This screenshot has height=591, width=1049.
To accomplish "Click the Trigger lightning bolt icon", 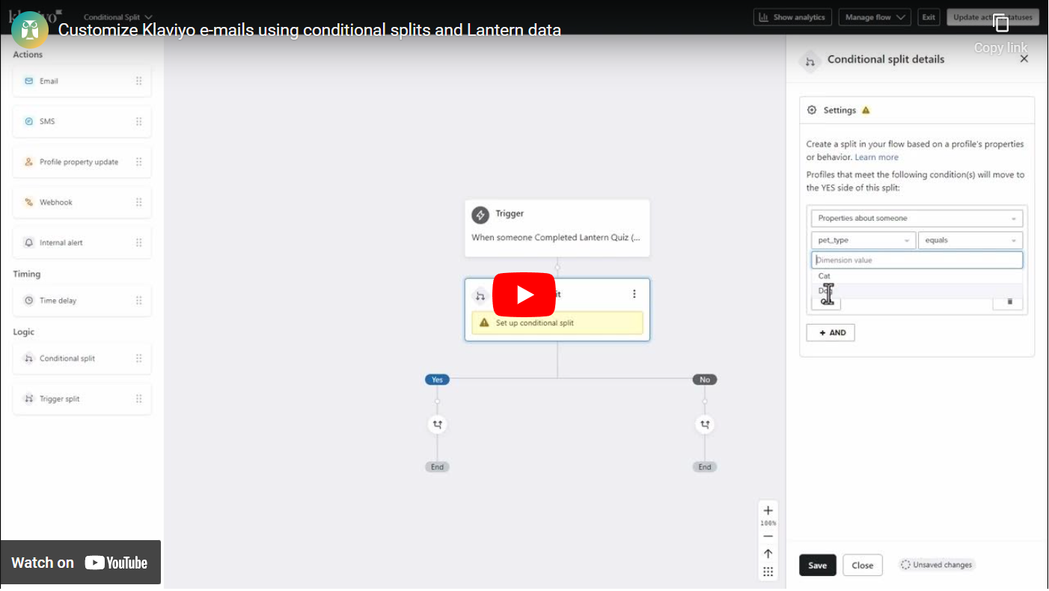I will (x=480, y=215).
